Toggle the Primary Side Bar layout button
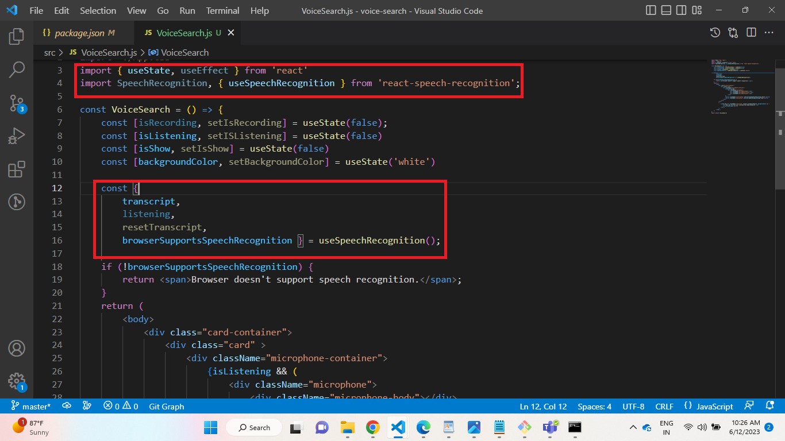This screenshot has width=785, height=441. [651, 11]
